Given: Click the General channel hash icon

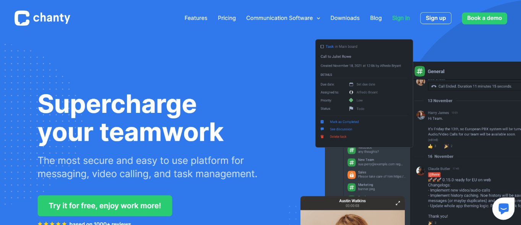Looking at the screenshot, I should tap(420, 71).
